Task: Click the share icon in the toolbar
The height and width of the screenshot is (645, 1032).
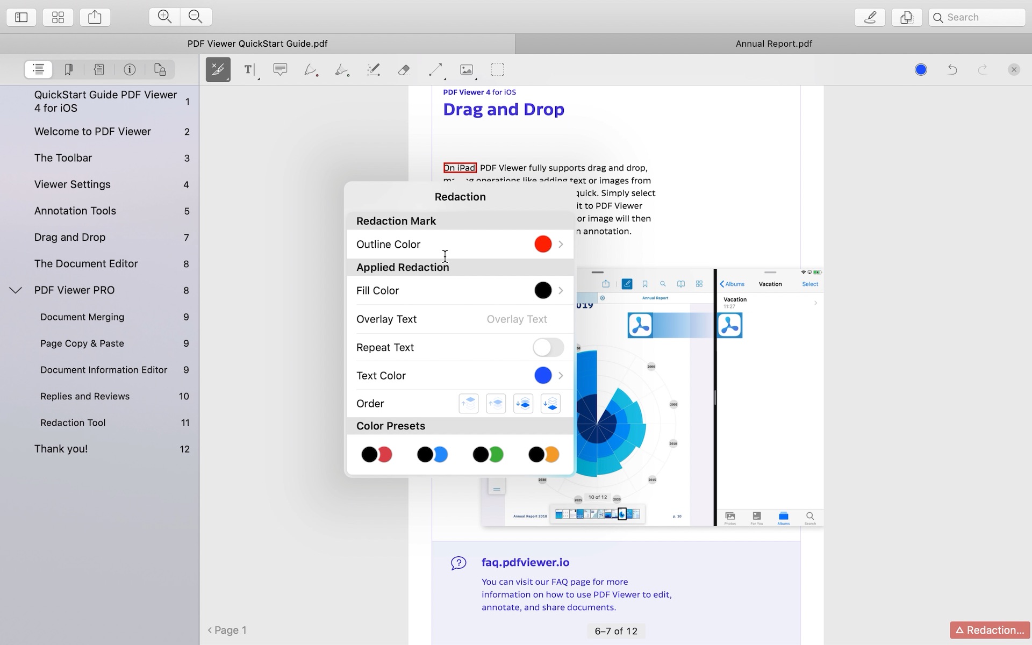Action: (x=95, y=17)
